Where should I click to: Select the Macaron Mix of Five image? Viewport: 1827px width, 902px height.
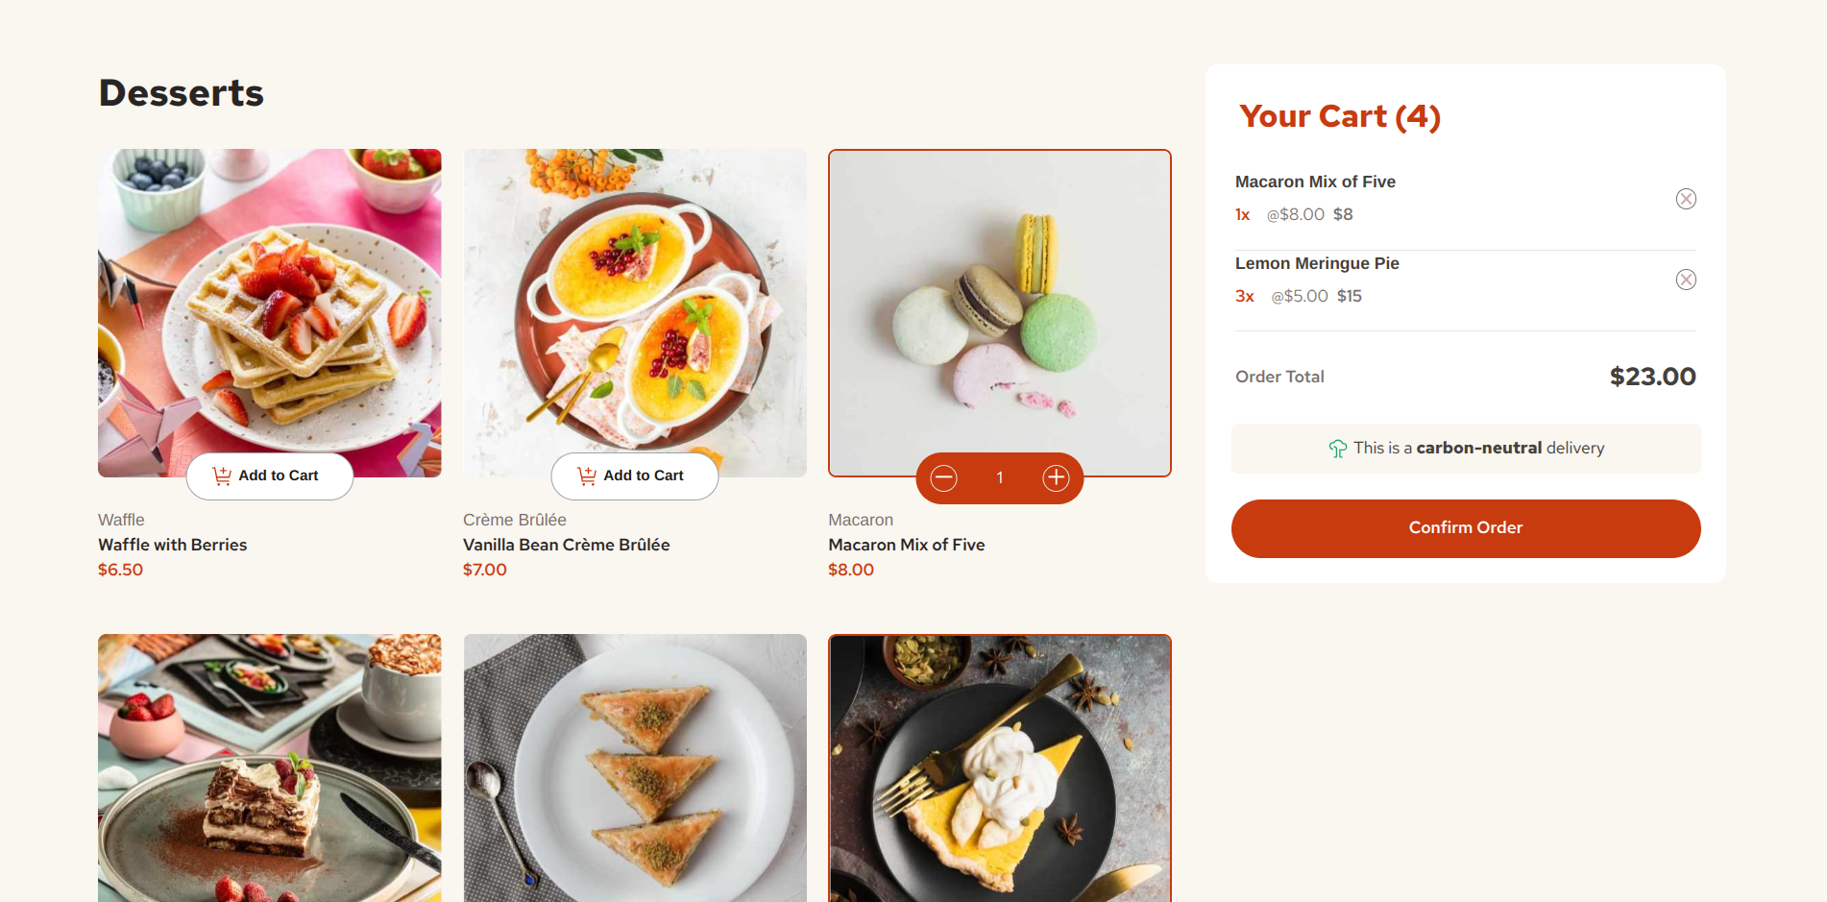[x=1000, y=313]
